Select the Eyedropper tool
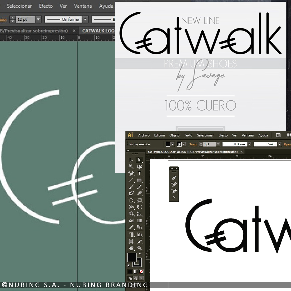The height and width of the screenshot is (291, 291). coord(131,227)
